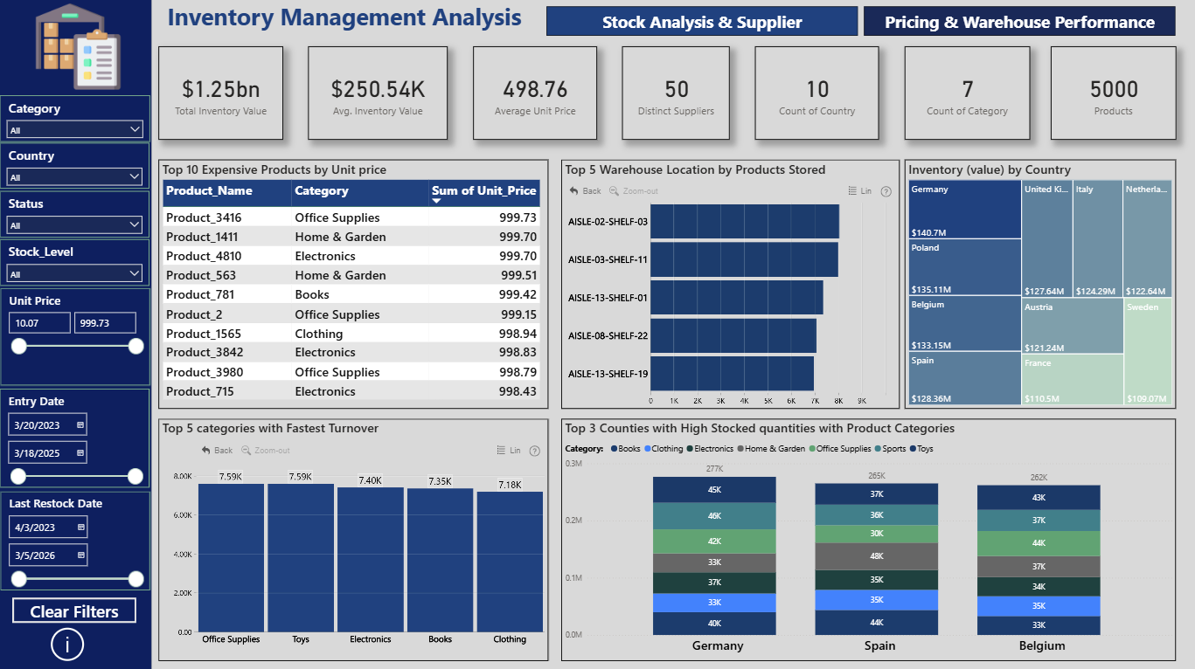Click the Austria tile in the treemap
The image size is (1195, 669).
click(1073, 326)
